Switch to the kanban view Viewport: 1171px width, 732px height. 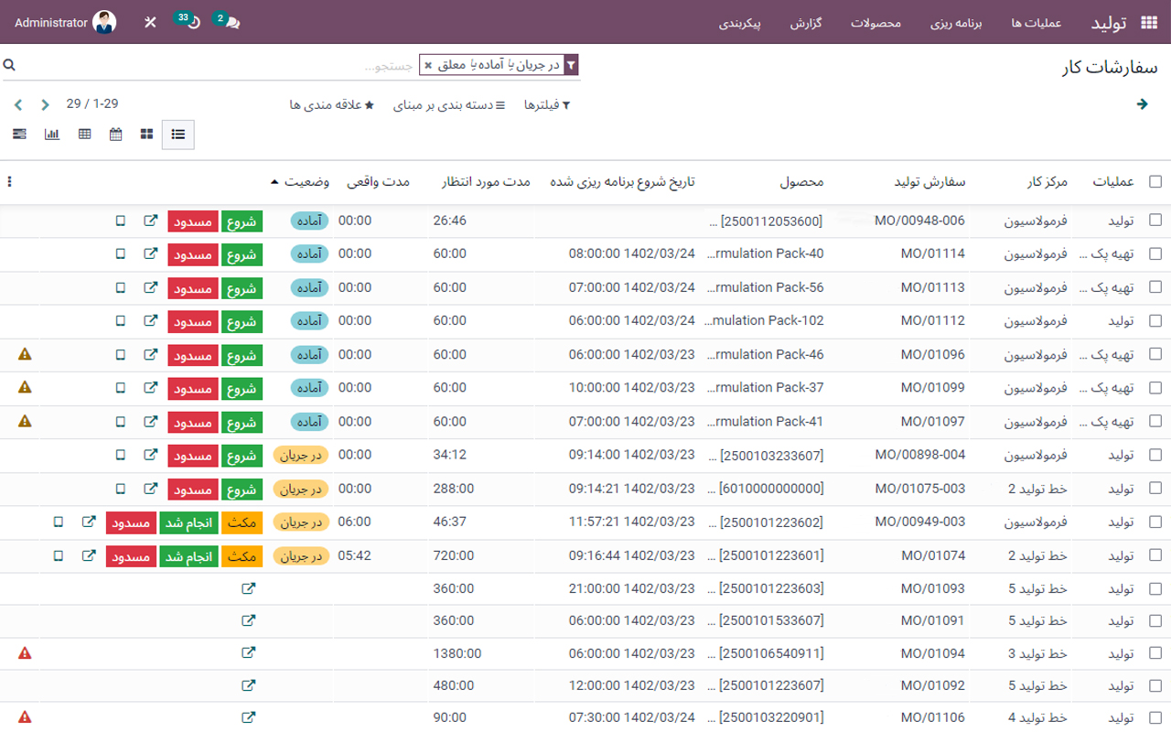(x=145, y=134)
